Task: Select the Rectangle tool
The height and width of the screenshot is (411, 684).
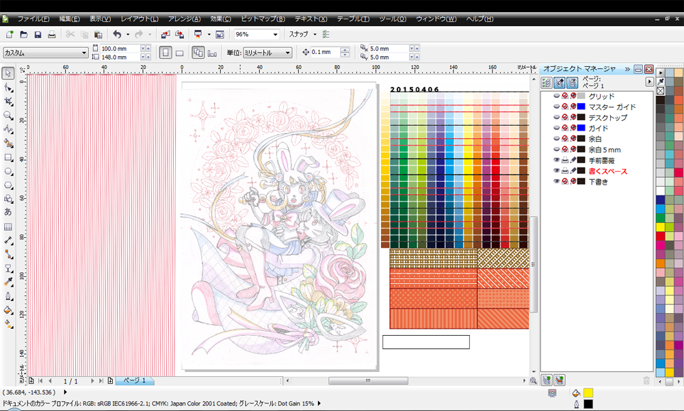Action: coord(8,157)
